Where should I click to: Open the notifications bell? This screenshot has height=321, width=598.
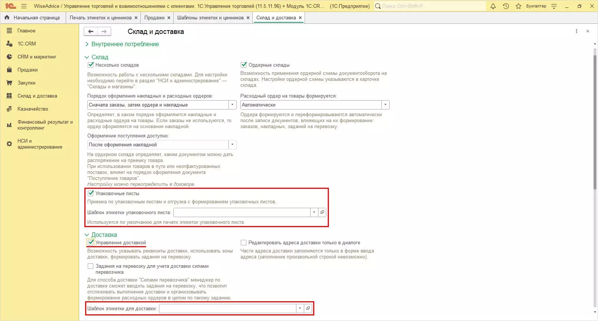(493, 6)
